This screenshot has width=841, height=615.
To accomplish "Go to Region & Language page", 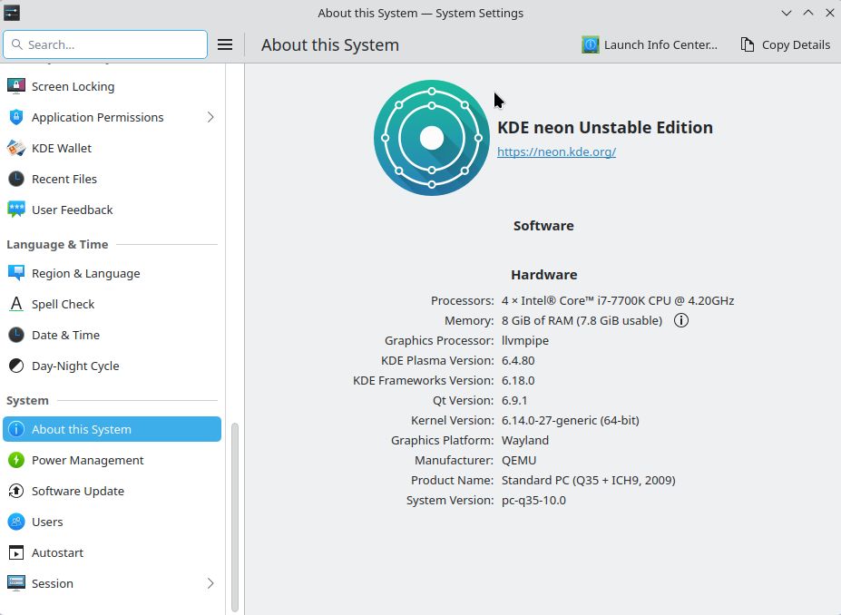I will click(x=112, y=273).
